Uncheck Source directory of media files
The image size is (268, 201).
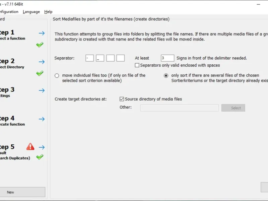click(122, 99)
